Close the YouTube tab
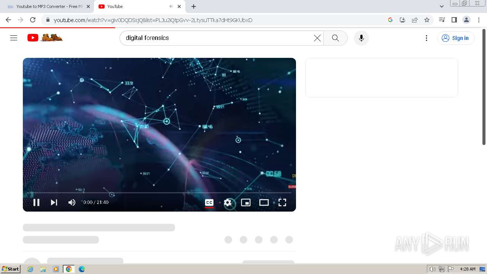 pos(179,6)
